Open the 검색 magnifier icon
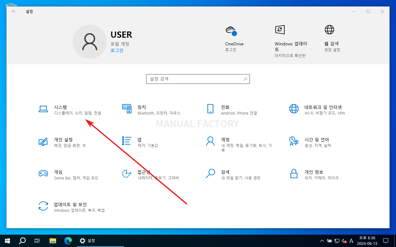 pyautogui.click(x=210, y=174)
